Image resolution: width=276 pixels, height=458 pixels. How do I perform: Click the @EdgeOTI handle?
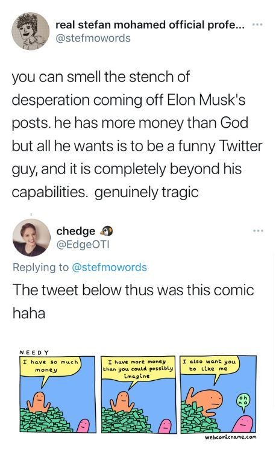(x=83, y=245)
